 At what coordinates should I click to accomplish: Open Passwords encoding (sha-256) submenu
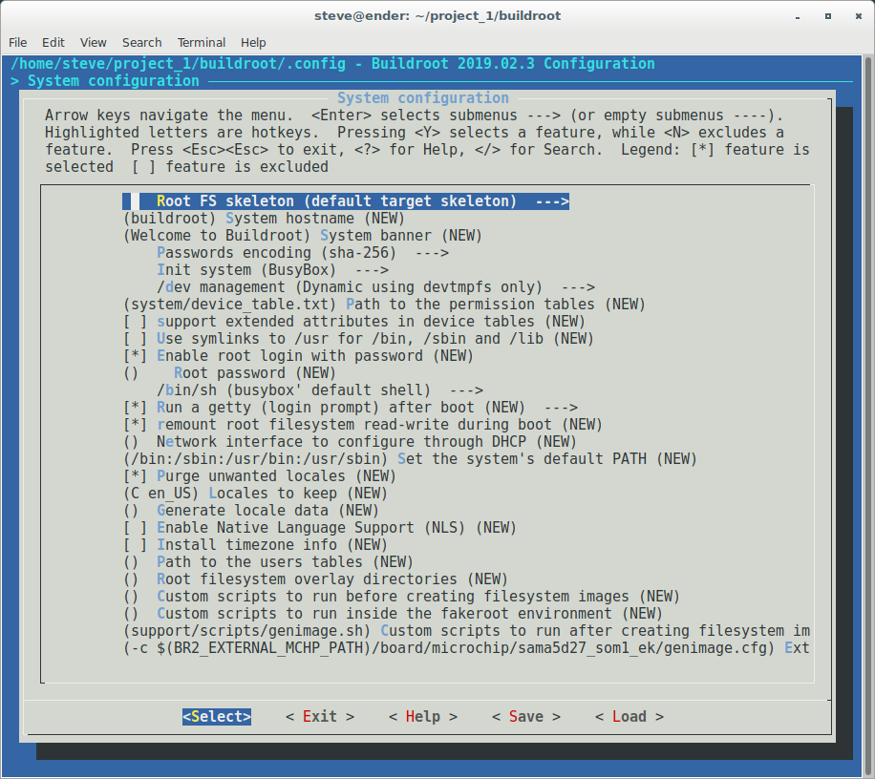(302, 253)
